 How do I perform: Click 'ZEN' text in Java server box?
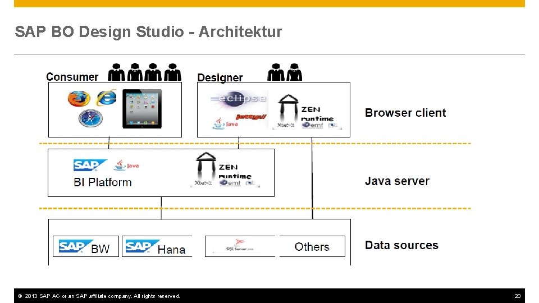pos(229,167)
